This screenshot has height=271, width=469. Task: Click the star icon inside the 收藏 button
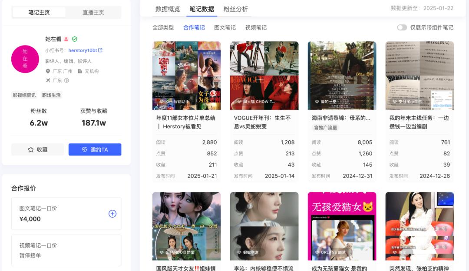tap(30, 149)
